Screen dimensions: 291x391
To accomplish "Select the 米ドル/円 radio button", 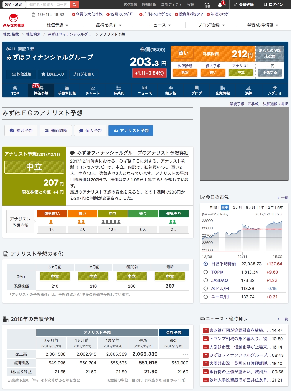I will 205,289.
